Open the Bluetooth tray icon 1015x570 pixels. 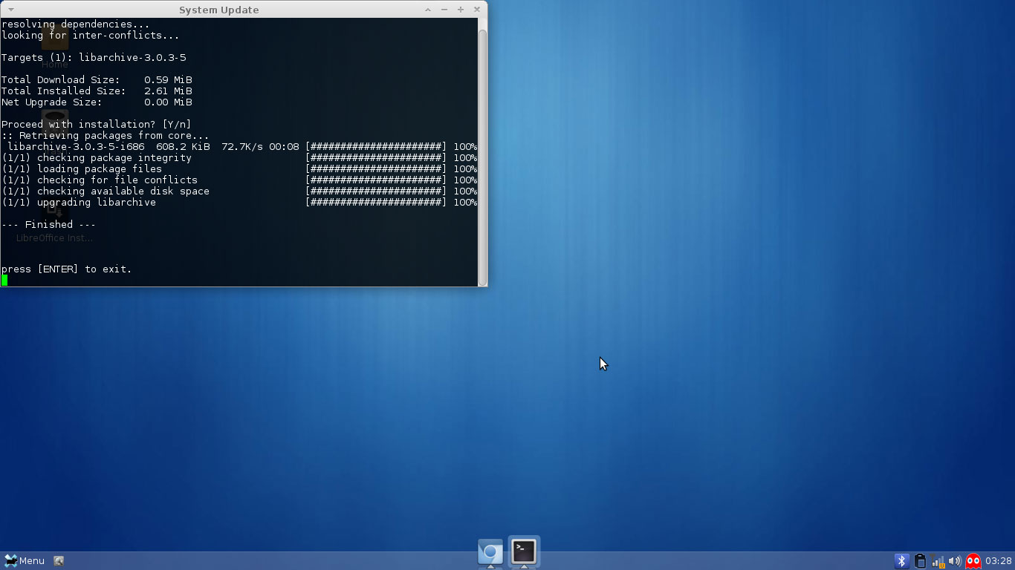(x=901, y=561)
